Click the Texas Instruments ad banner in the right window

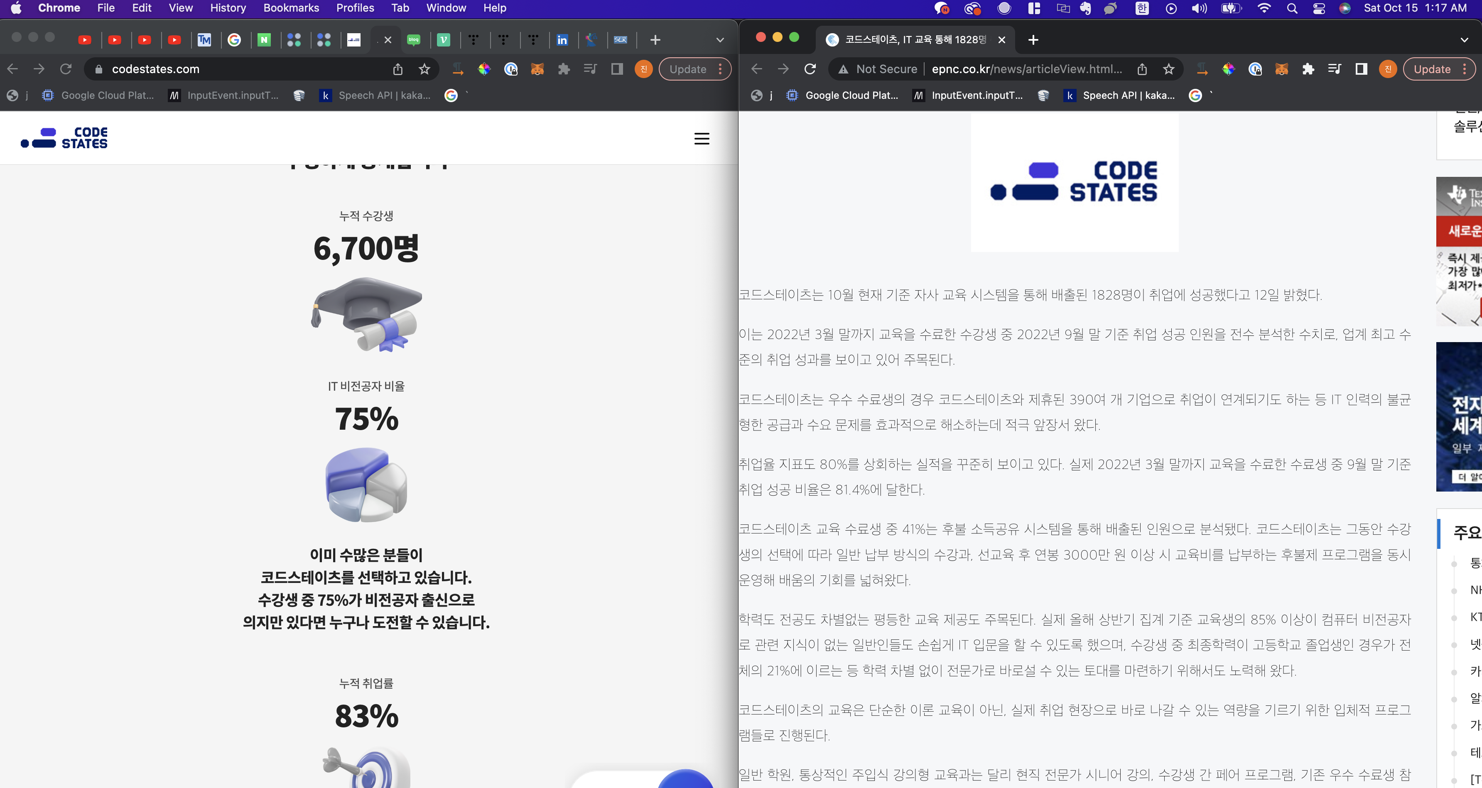coord(1459,251)
